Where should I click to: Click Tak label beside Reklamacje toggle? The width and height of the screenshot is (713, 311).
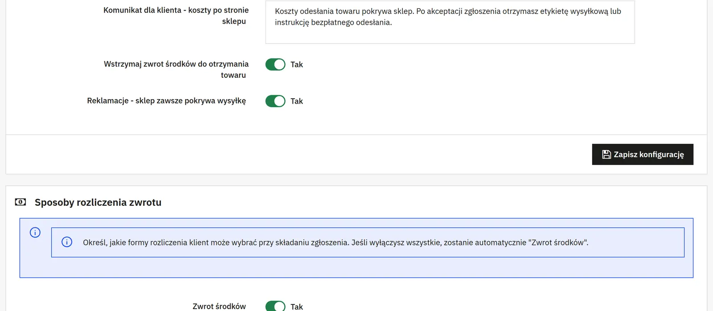[x=297, y=101]
